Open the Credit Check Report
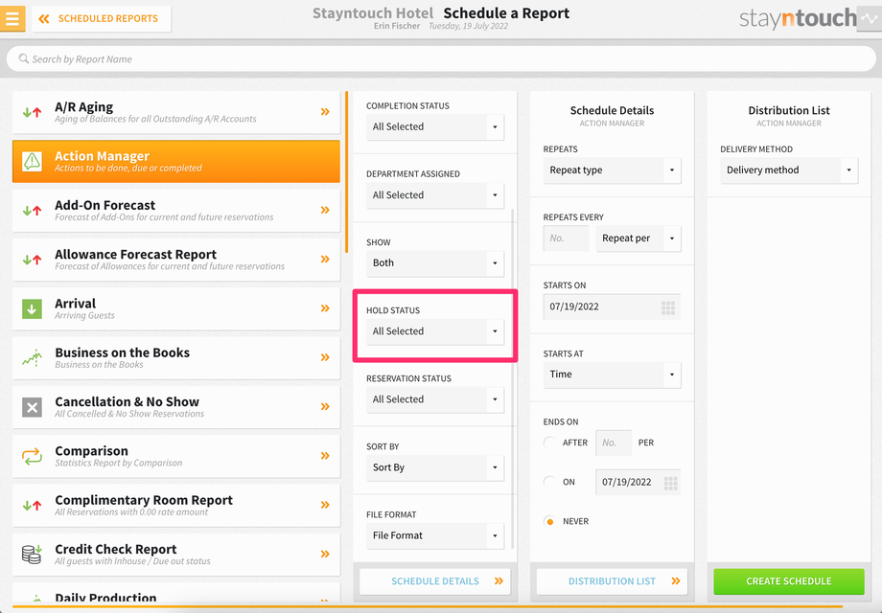The width and height of the screenshot is (882, 613). coord(176,555)
